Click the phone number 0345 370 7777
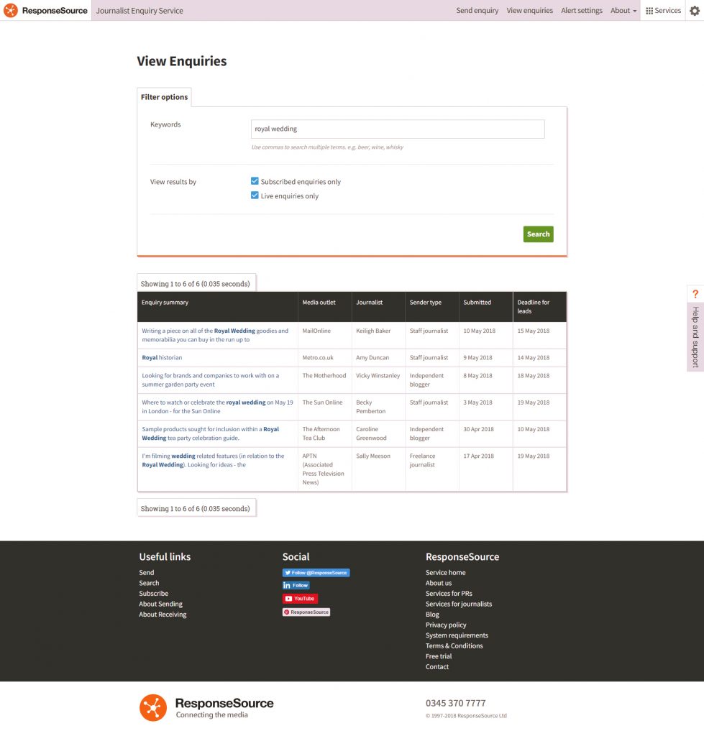The image size is (704, 736). (x=456, y=703)
